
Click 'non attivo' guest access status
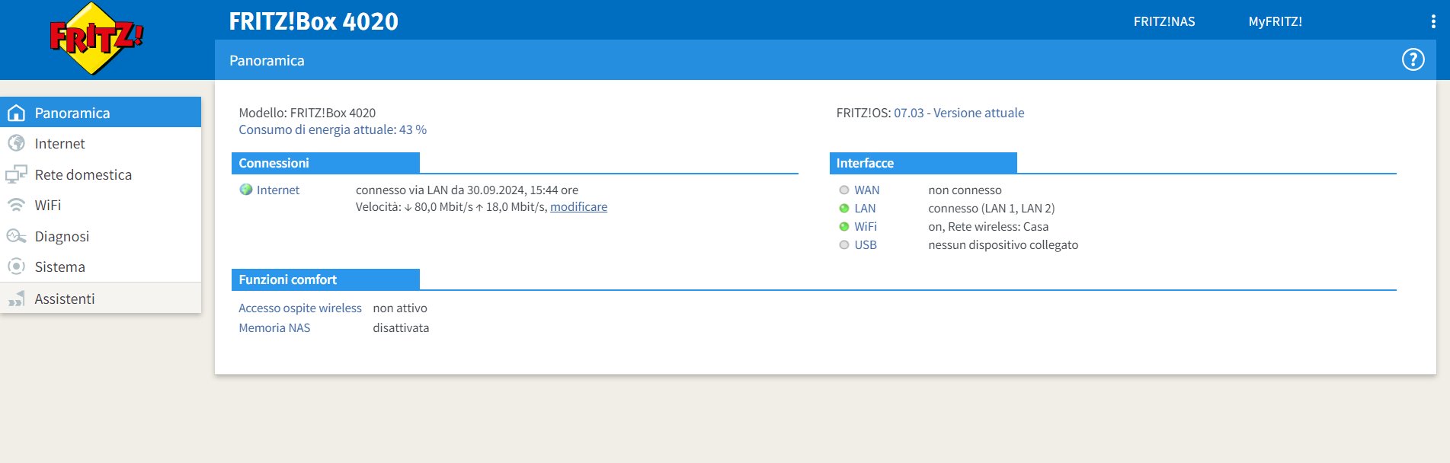pyautogui.click(x=400, y=308)
